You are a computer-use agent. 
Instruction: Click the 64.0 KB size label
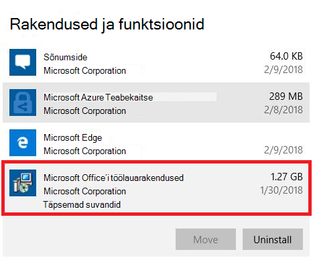tap(286, 56)
